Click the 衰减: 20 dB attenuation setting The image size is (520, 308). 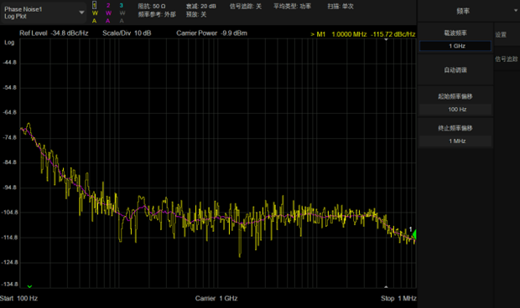click(201, 7)
